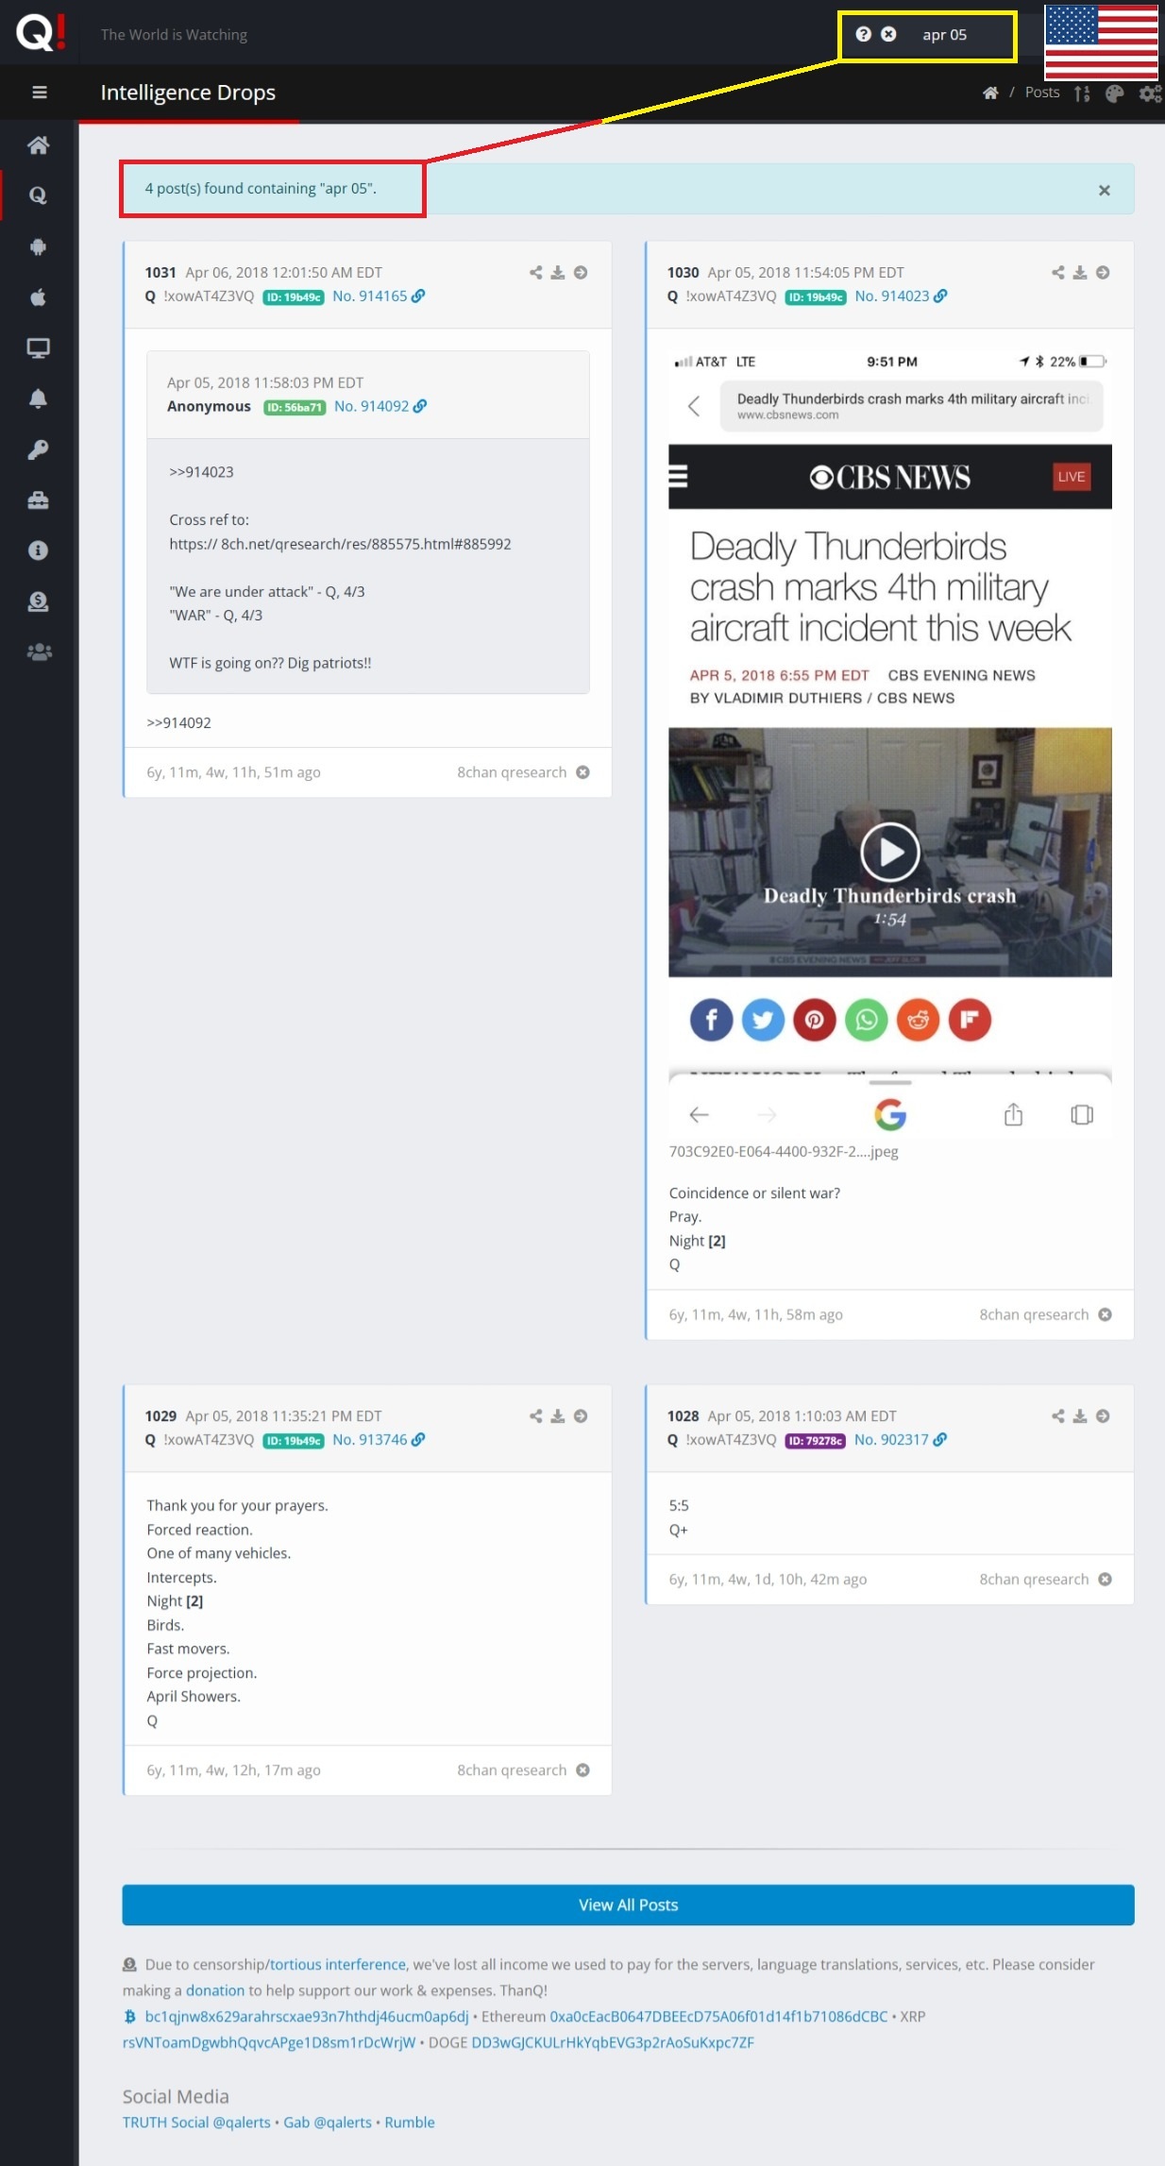Open the hamburger sidebar menu
Screen dimensions: 1165x2166
[x=39, y=93]
